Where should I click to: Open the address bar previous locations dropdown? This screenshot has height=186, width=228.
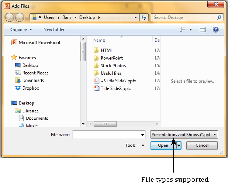(136, 18)
